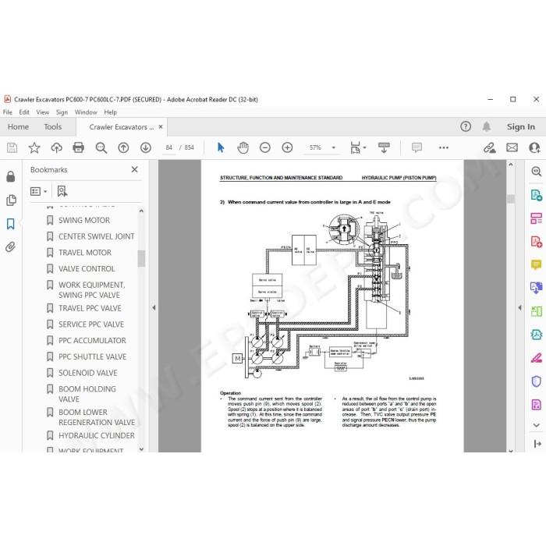This screenshot has width=546, height=546.
Task: Switch to the Tools tab
Action: [x=52, y=126]
